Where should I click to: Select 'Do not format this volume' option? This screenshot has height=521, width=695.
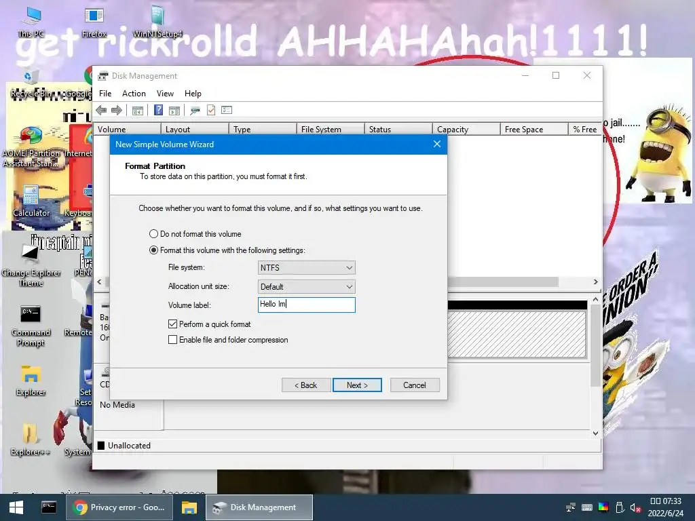pos(195,234)
